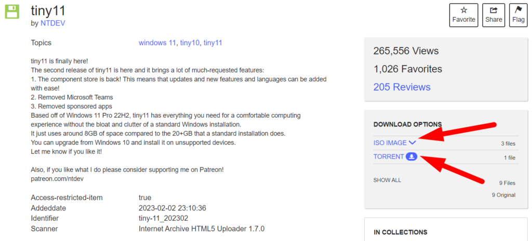532x241 pixels.
Task: Click the Share button
Action: (494, 15)
